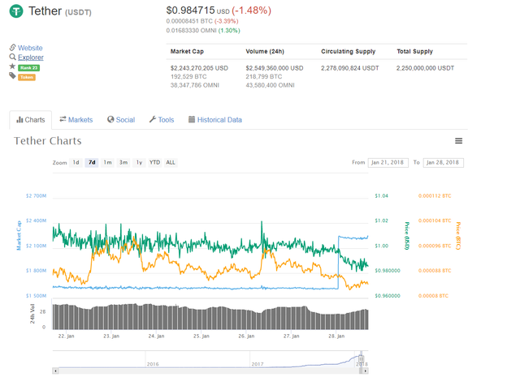Click the bar chart icon in Charts tab
Image resolution: width=520 pixels, height=377 pixels.
coord(19,119)
